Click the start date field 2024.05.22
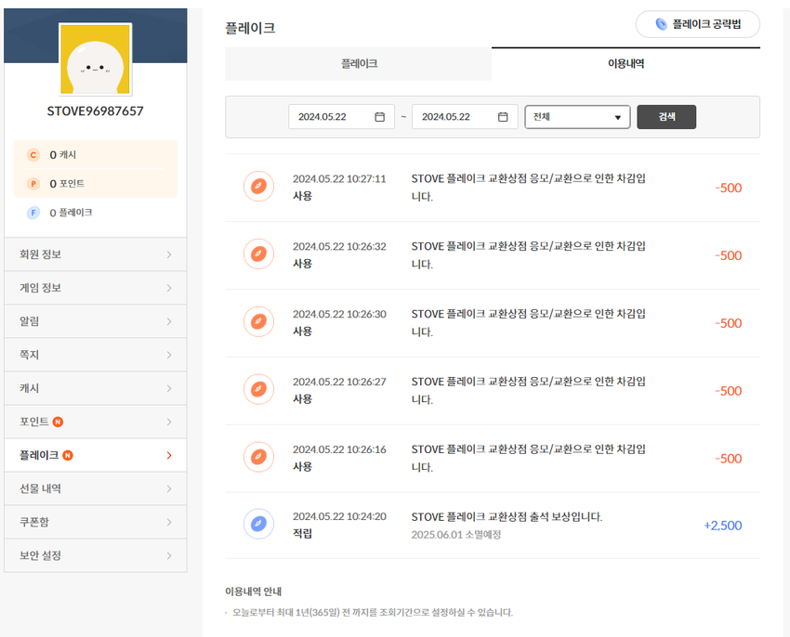The width and height of the screenshot is (790, 637). click(341, 117)
